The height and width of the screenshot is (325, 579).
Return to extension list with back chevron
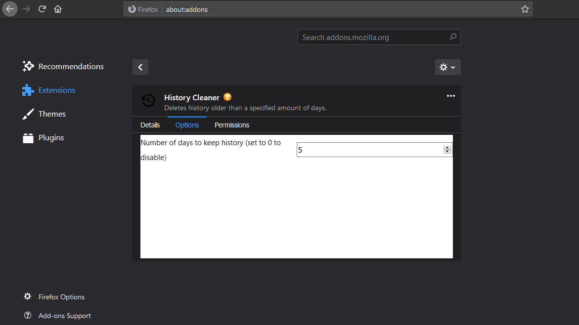140,67
